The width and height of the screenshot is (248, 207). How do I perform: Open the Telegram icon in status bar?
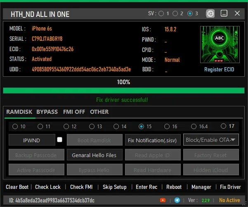(177, 200)
